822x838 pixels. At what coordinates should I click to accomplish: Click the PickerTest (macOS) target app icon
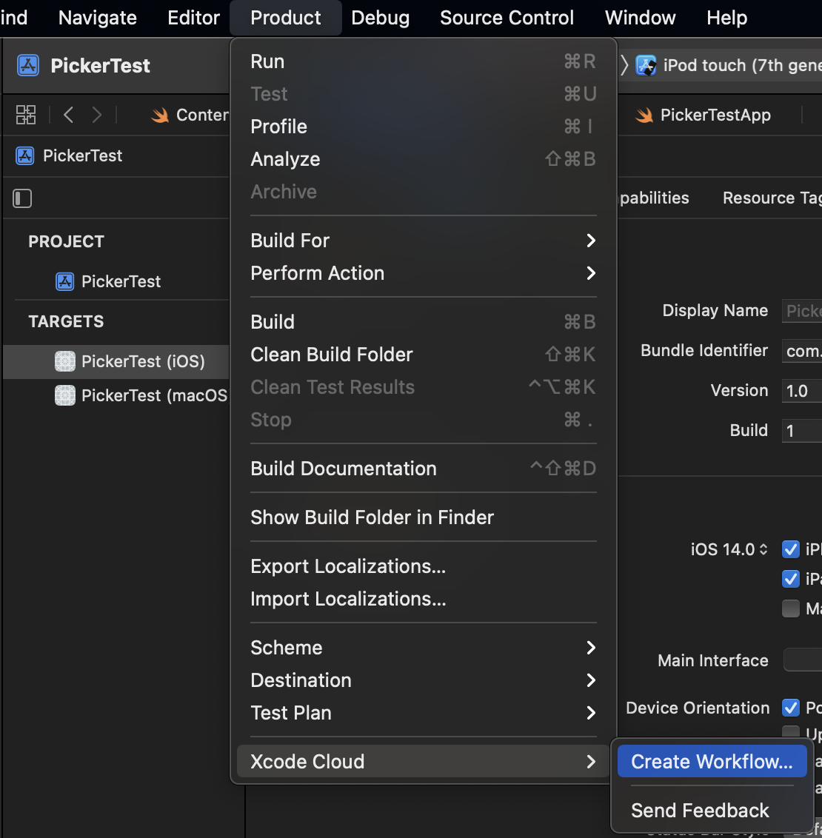coord(65,395)
